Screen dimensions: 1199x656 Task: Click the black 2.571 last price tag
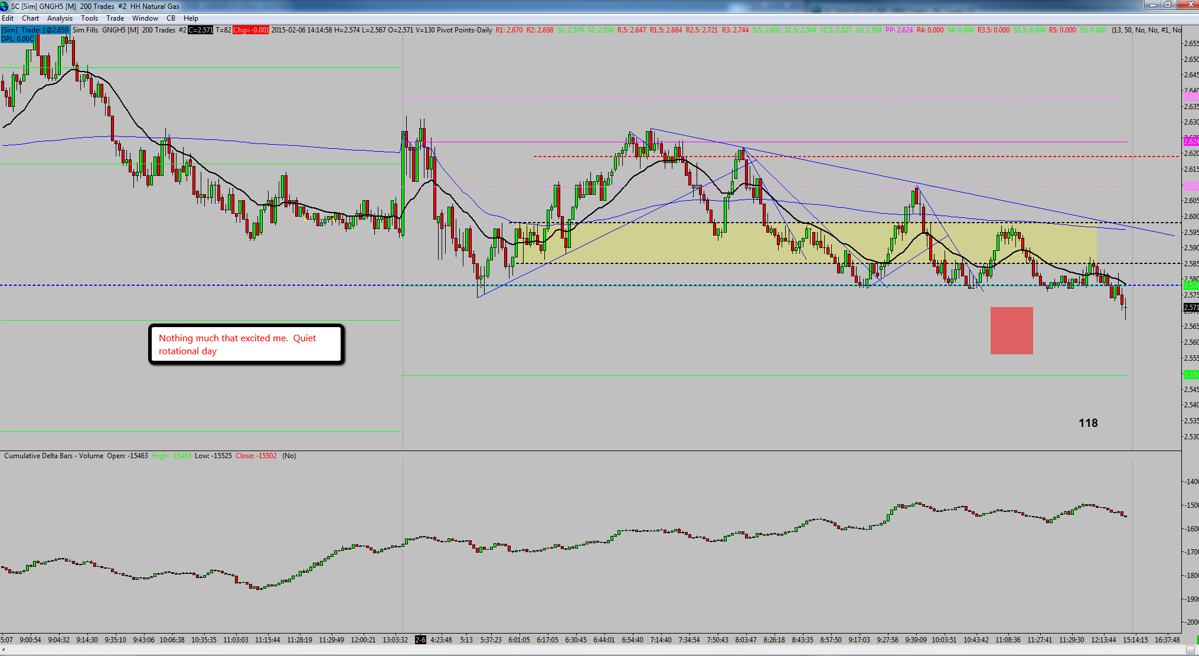click(x=1191, y=308)
